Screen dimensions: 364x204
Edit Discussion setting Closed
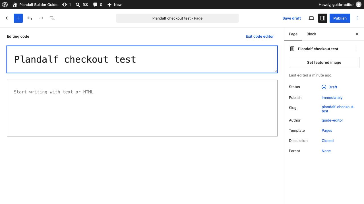328,141
